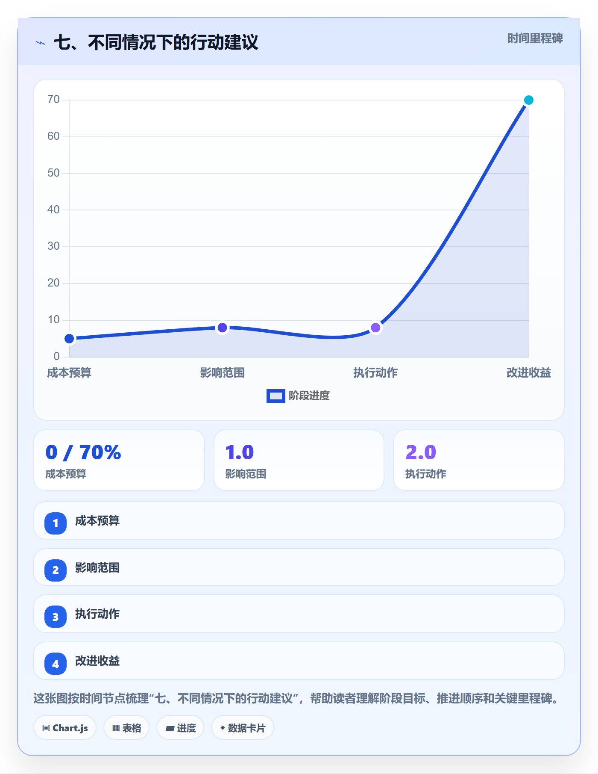Open the 成本预算 list row text
Screen dimensions: 598x774
pyautogui.click(x=97, y=521)
